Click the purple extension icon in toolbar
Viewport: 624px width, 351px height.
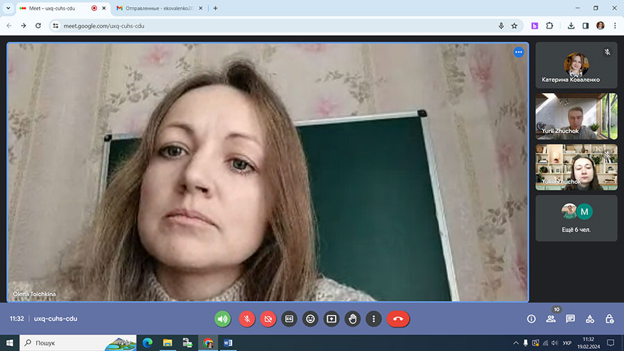tap(535, 26)
